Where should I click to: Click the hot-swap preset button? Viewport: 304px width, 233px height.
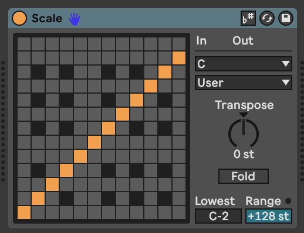tap(267, 18)
